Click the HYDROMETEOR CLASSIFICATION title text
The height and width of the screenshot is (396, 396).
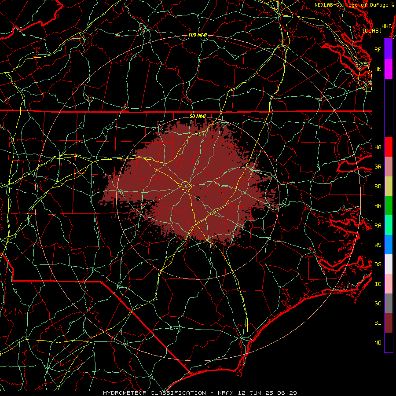pos(154,393)
